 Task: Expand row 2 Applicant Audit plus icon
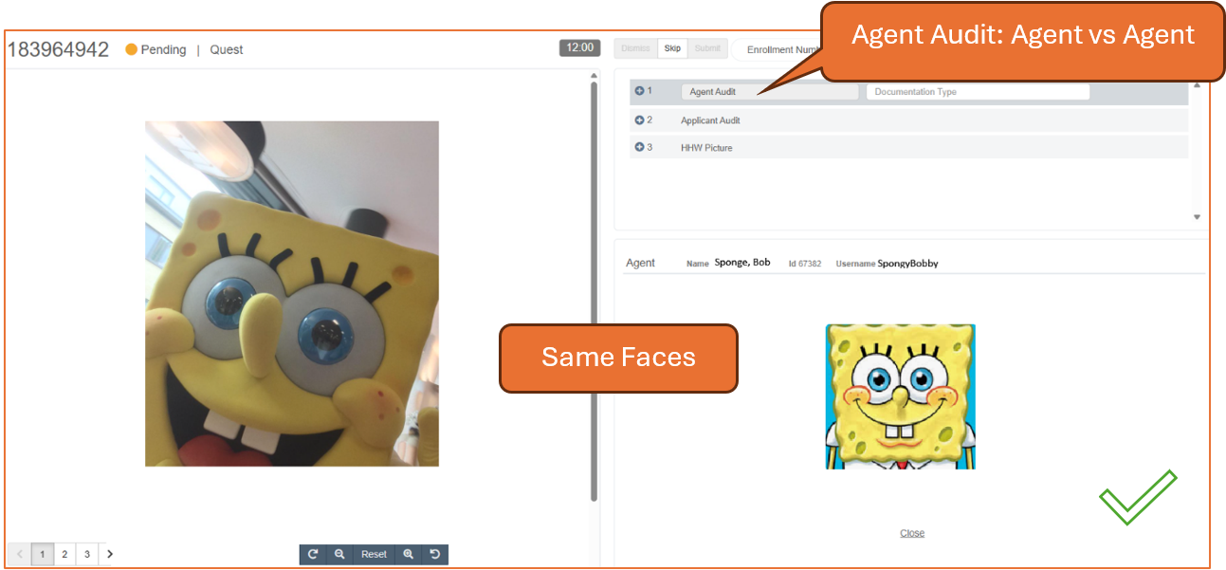[x=639, y=120]
